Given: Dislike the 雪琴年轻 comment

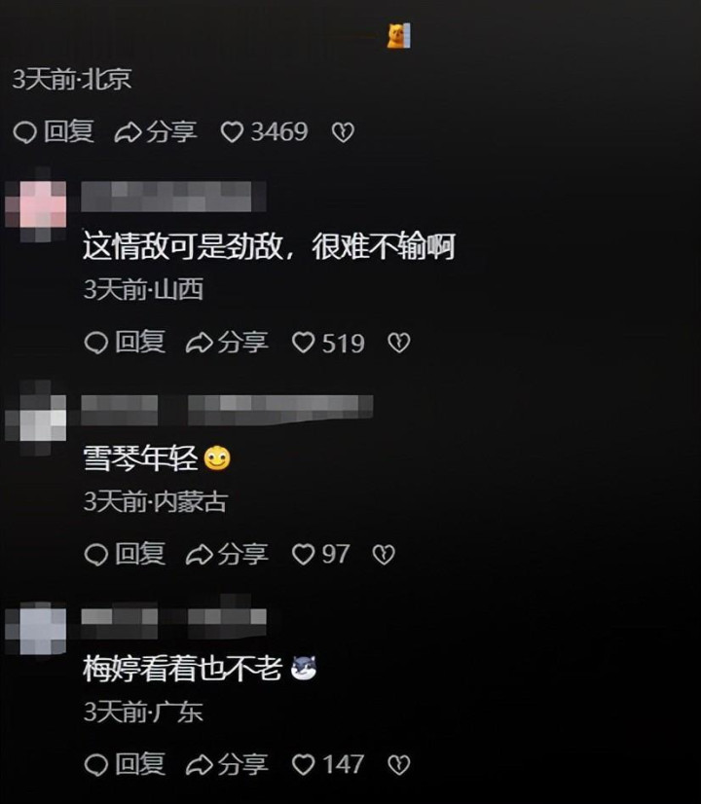Looking at the screenshot, I should [x=384, y=554].
